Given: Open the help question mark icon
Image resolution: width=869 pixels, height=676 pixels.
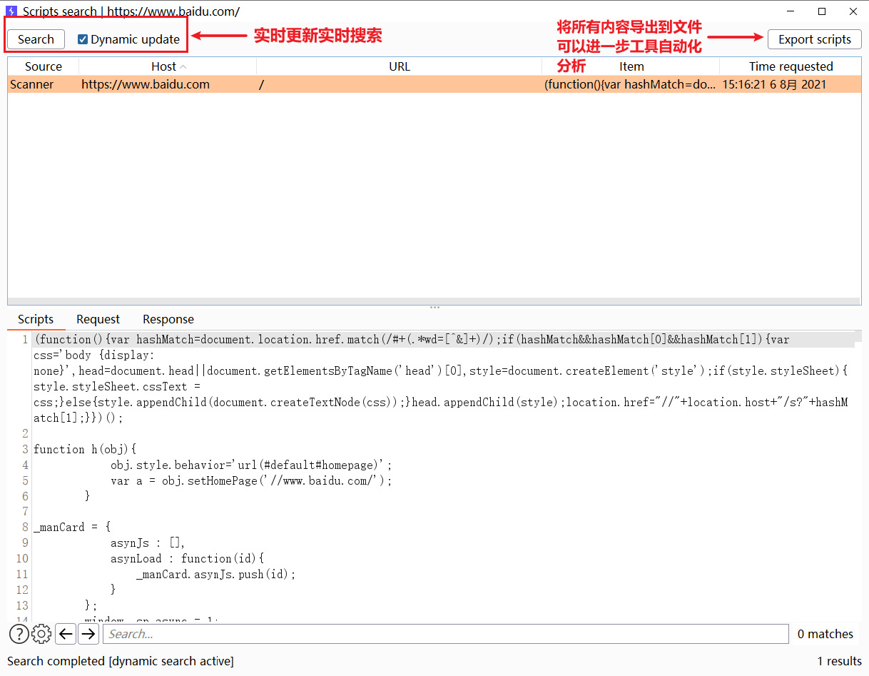Looking at the screenshot, I should click(19, 634).
